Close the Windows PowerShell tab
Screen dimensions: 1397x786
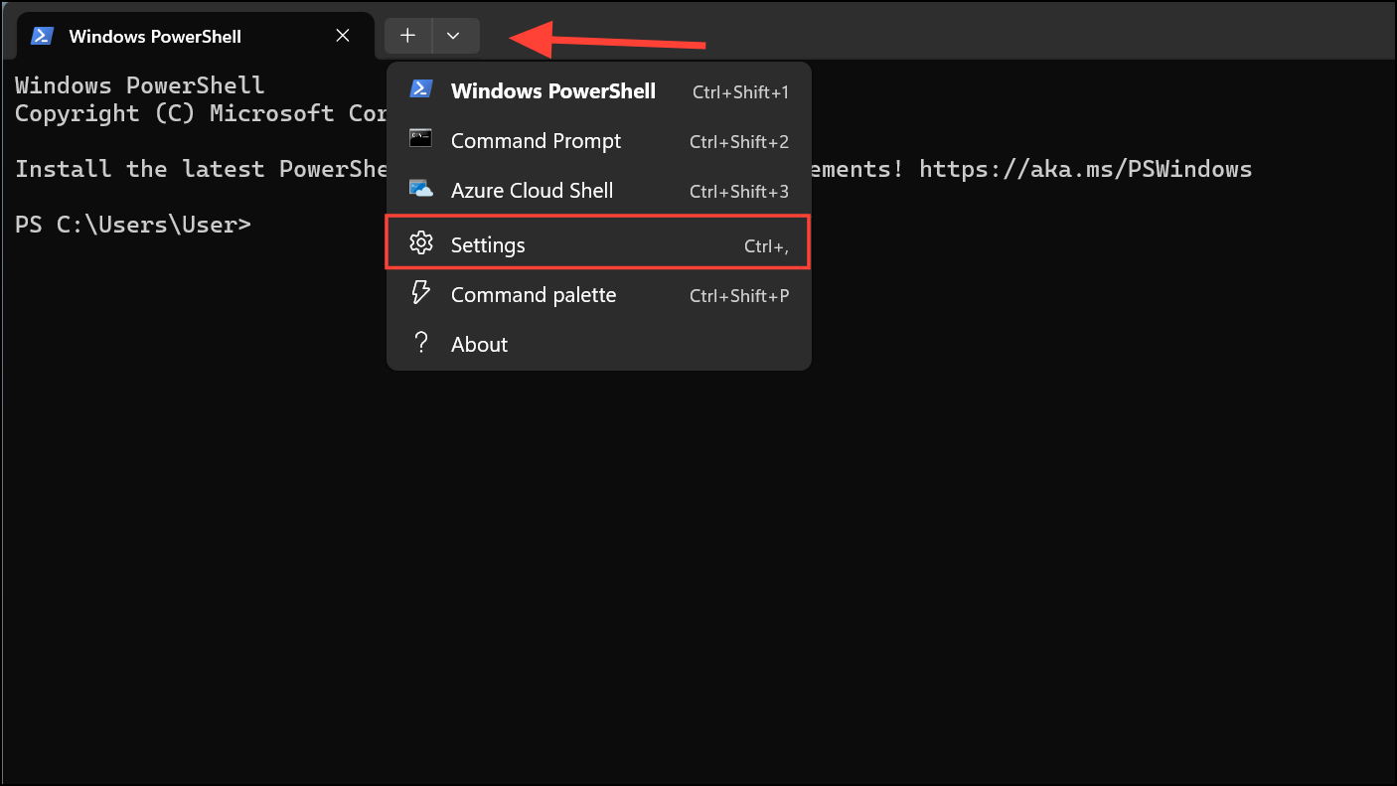(x=343, y=36)
